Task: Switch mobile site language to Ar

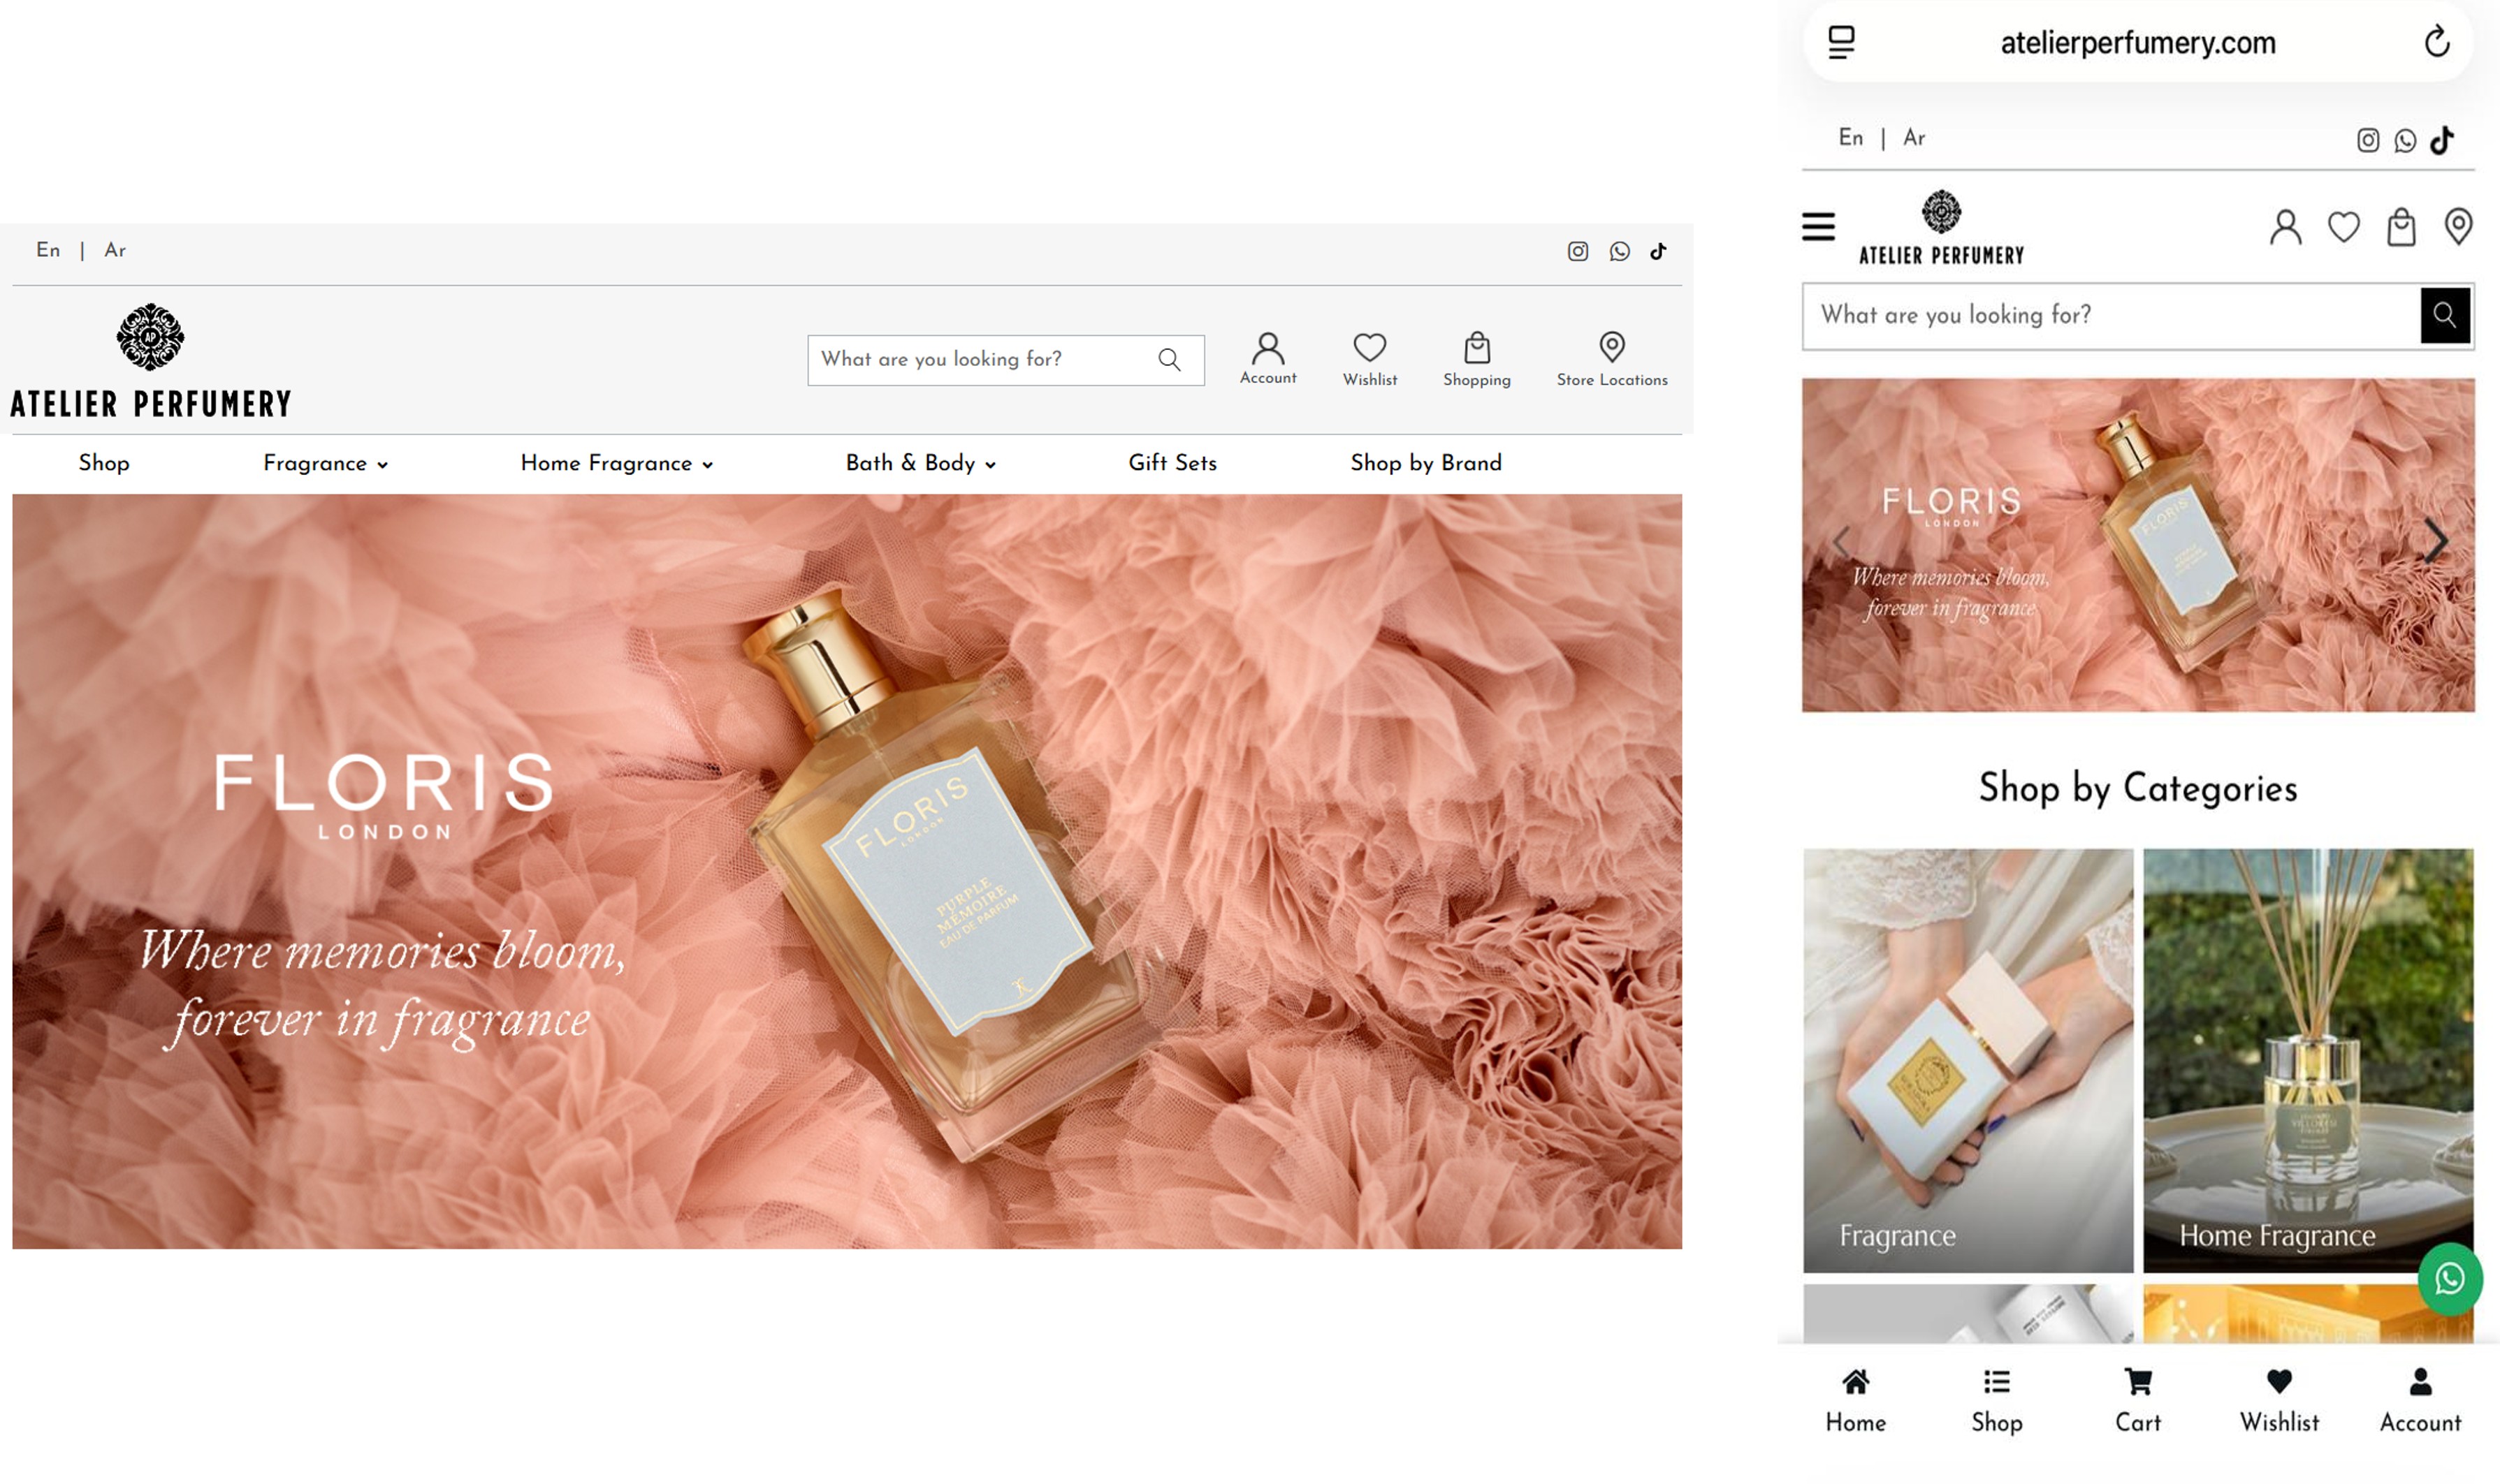Action: [1913, 138]
